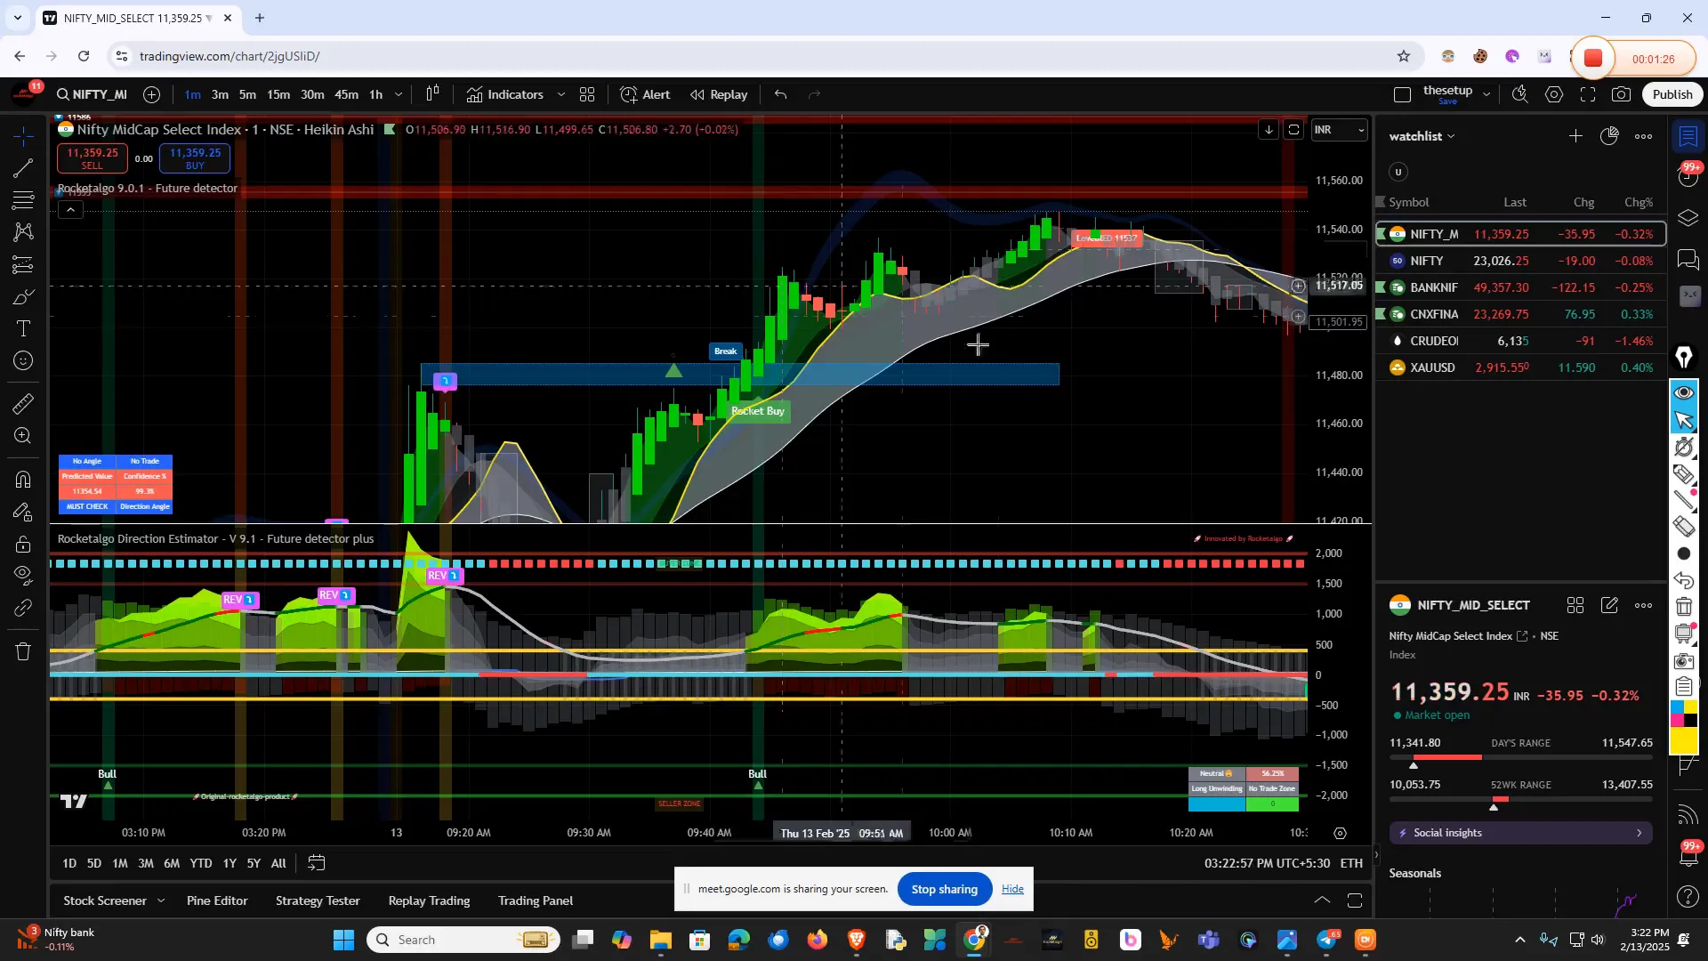Select BANKNIFTY in the watchlist
Image resolution: width=1708 pixels, height=961 pixels.
point(1434,287)
